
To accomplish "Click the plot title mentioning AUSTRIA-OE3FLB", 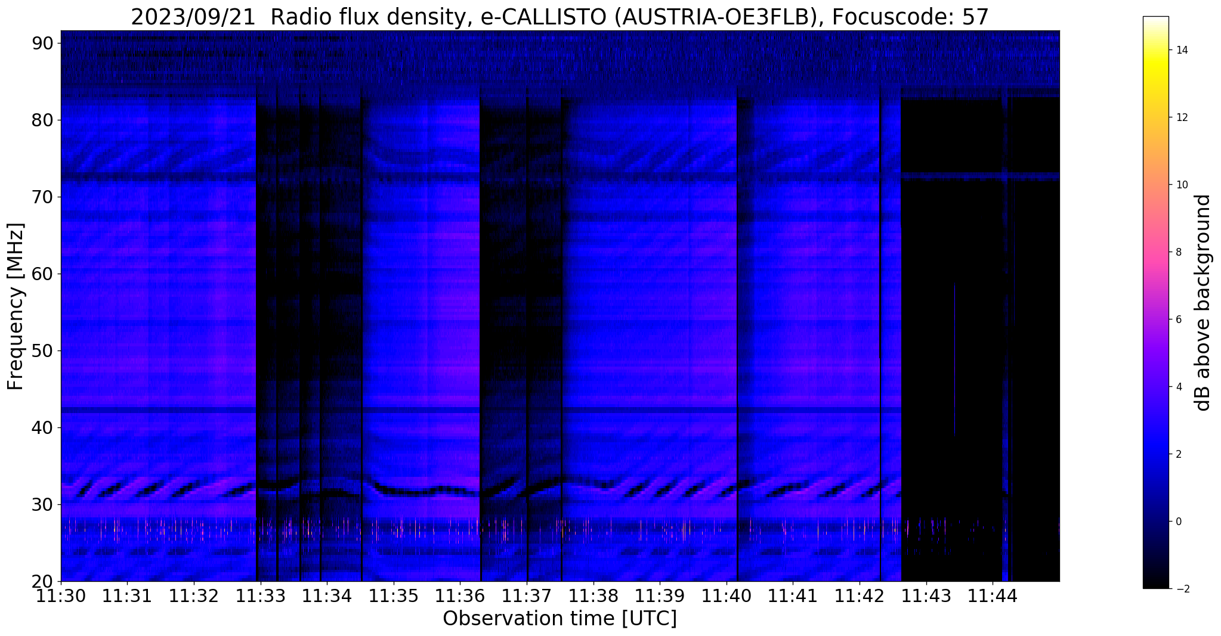I will click(x=560, y=17).
